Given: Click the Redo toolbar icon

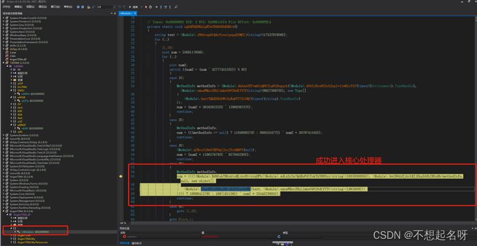Looking at the screenshot, I should click(x=124, y=7).
